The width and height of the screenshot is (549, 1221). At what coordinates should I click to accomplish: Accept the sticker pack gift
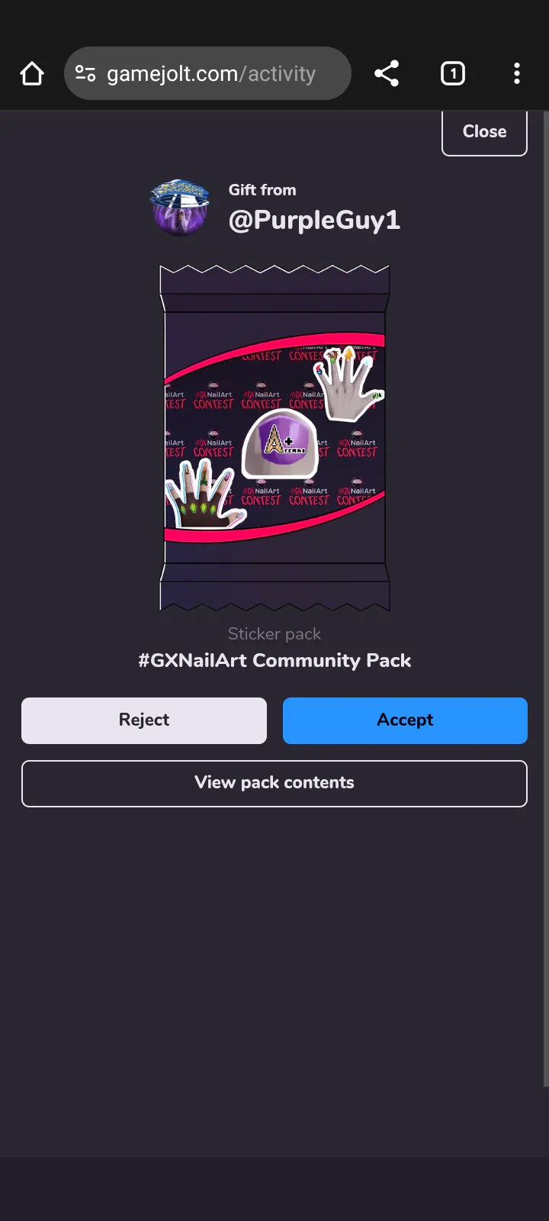click(405, 720)
